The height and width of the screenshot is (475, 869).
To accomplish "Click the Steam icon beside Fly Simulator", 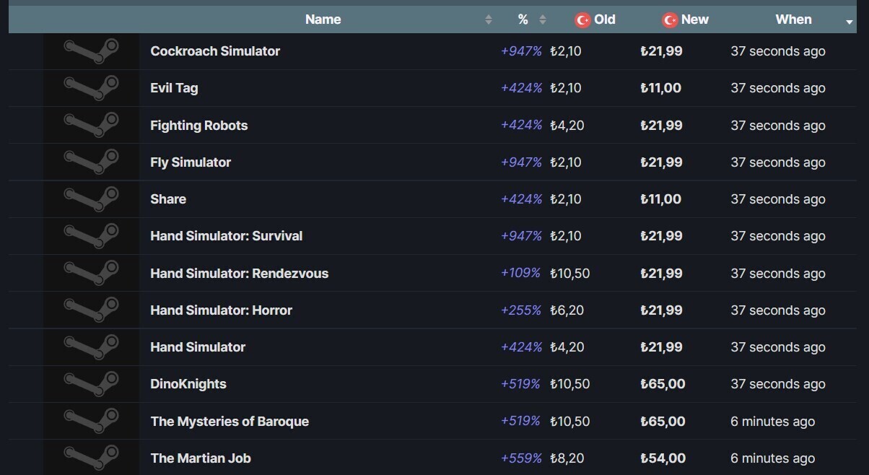I will [x=91, y=162].
